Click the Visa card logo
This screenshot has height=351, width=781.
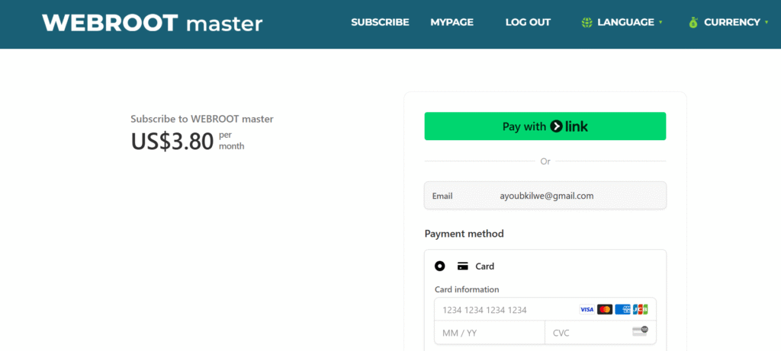587,309
